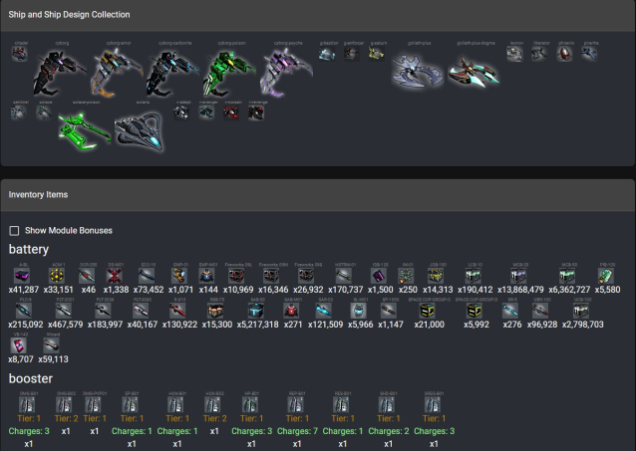Pick the silver goliath-plus ship

click(417, 68)
